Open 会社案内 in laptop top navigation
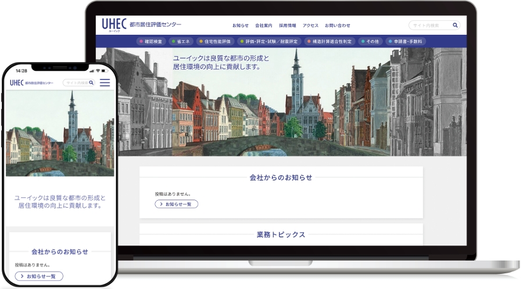This screenshot has width=523, height=289. [x=263, y=26]
